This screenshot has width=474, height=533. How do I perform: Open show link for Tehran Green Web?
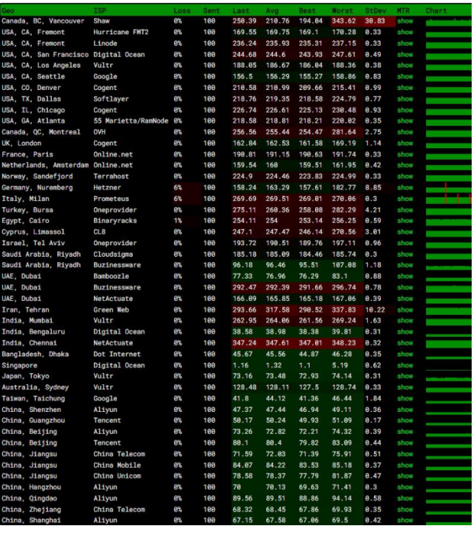(x=405, y=310)
